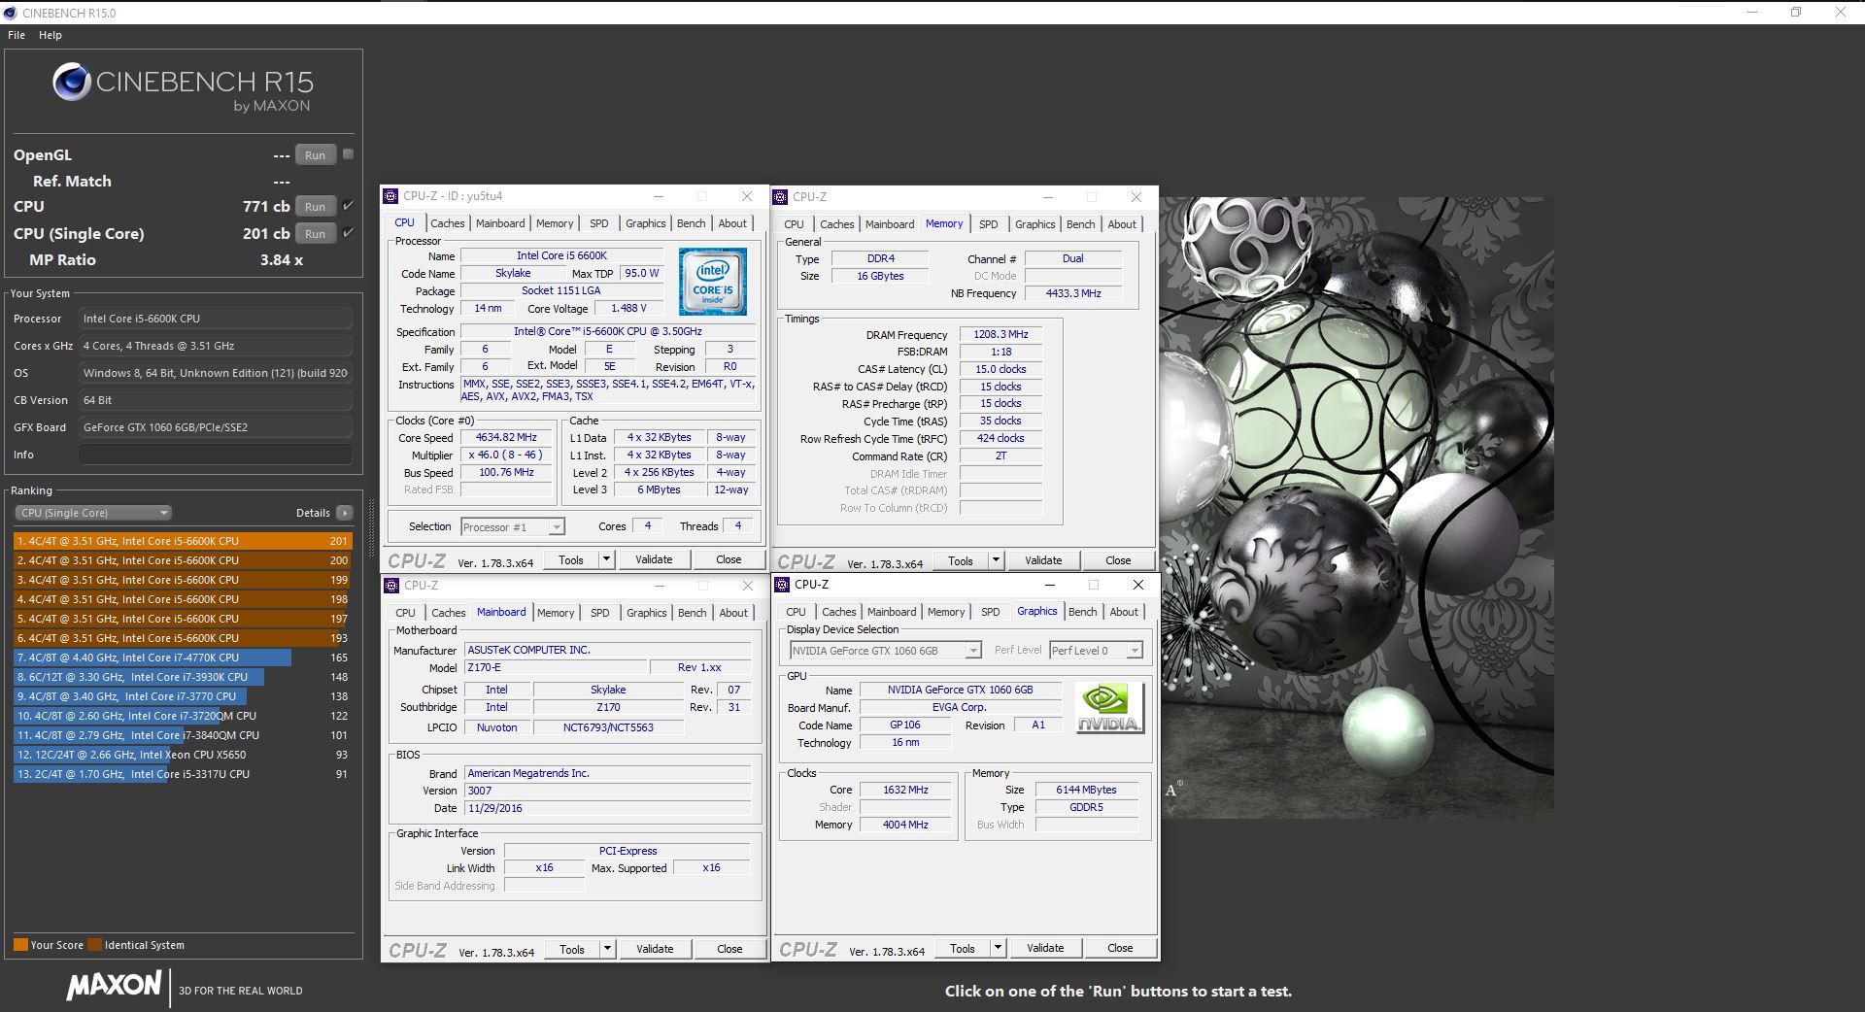Image resolution: width=1865 pixels, height=1012 pixels.
Task: Open the Help menu
Action: click(x=51, y=35)
